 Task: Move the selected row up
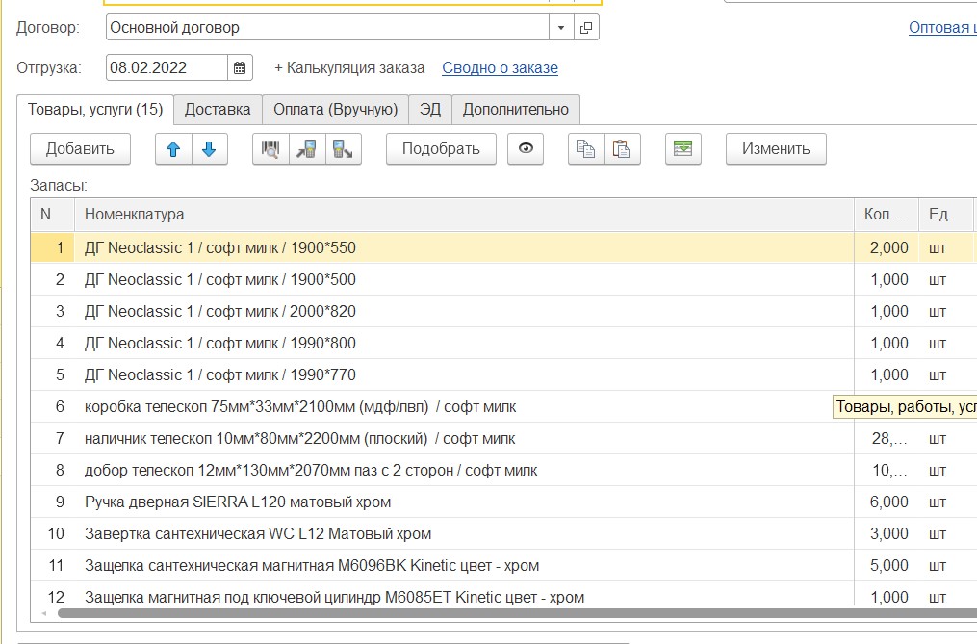point(173,149)
